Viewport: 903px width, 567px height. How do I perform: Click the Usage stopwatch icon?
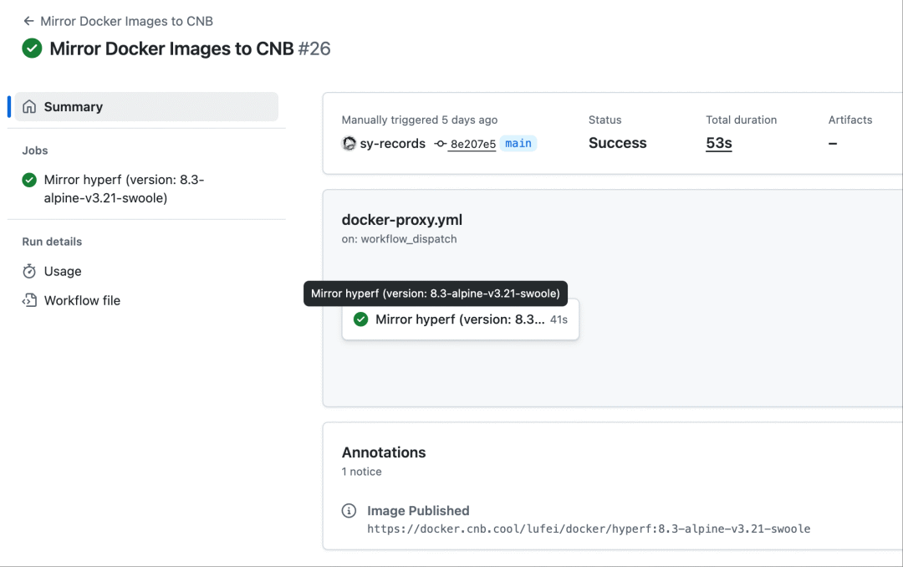pos(29,272)
